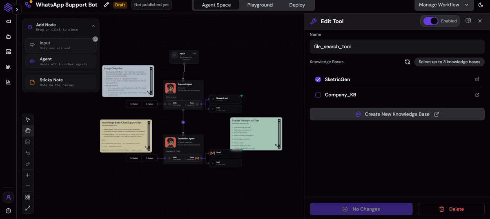The width and height of the screenshot is (490, 219).
Task: Toggle the tool Enabled switch
Action: coord(431,21)
